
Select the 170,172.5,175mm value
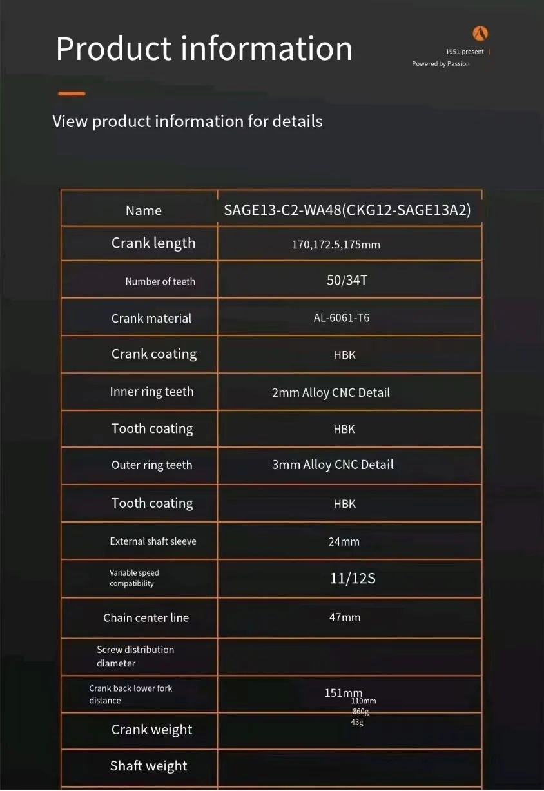tap(336, 245)
